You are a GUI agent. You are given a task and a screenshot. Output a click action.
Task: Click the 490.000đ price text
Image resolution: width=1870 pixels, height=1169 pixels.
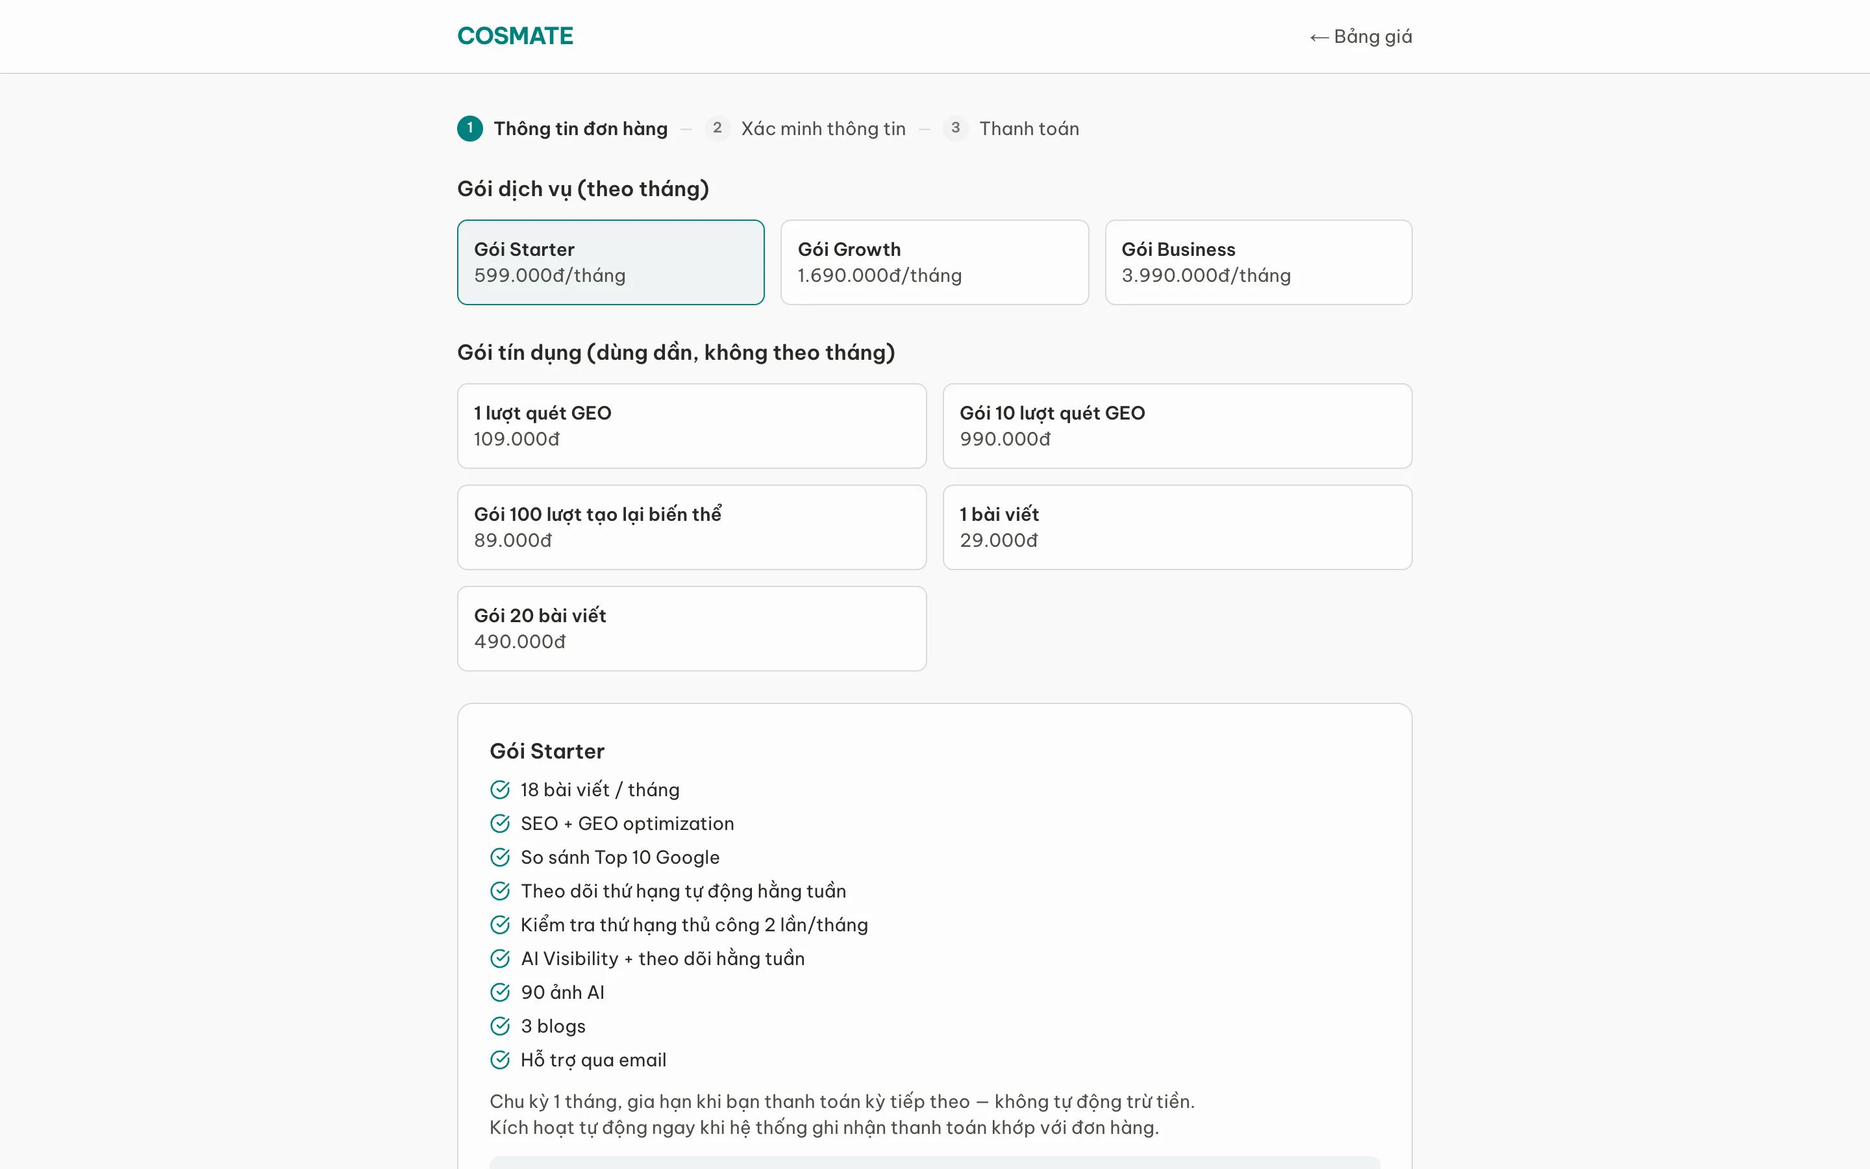520,642
